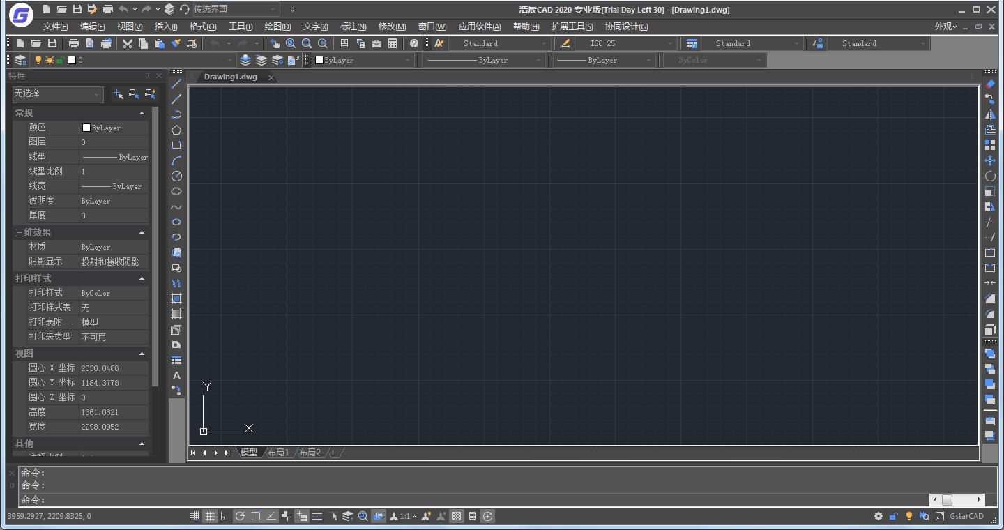Open the ByLayer color dropdown
Screen dimensions: 1004x530
click(408, 60)
